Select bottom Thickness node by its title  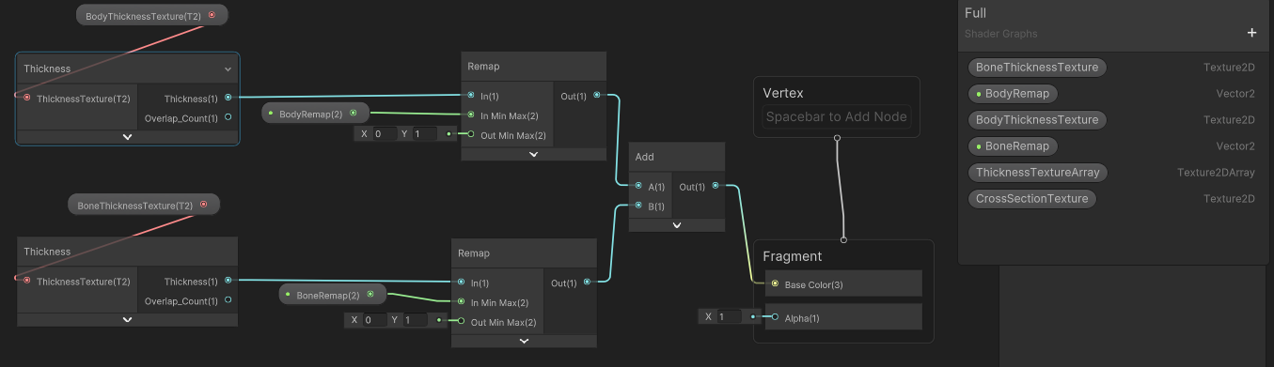click(x=47, y=252)
